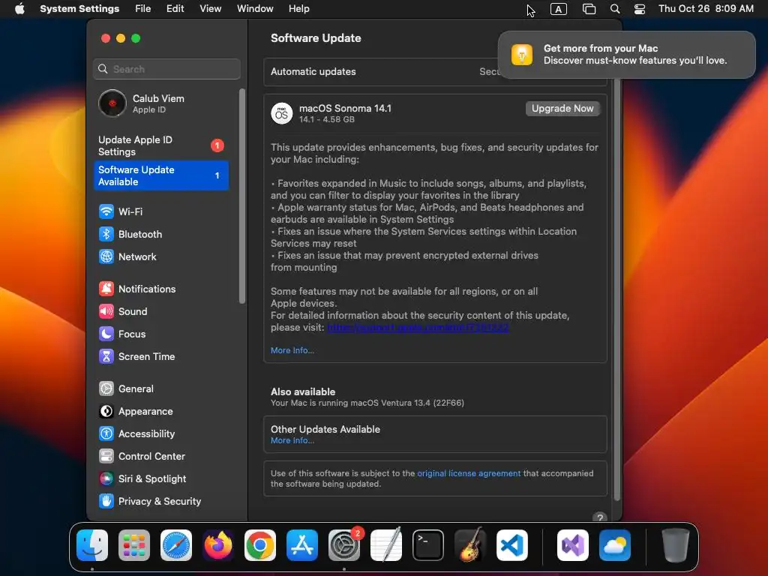Image resolution: width=768 pixels, height=576 pixels.
Task: Open Spotlight search in menu bar
Action: tap(615, 9)
